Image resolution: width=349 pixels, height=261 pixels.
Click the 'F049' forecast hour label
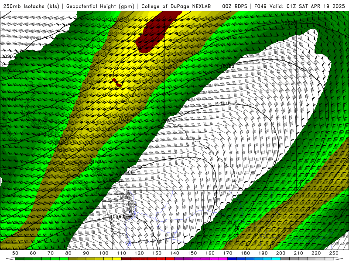click(x=260, y=6)
